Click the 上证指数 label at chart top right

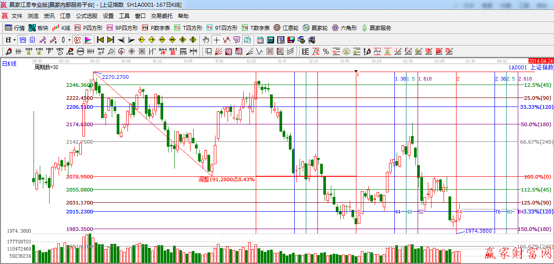pos(541,67)
